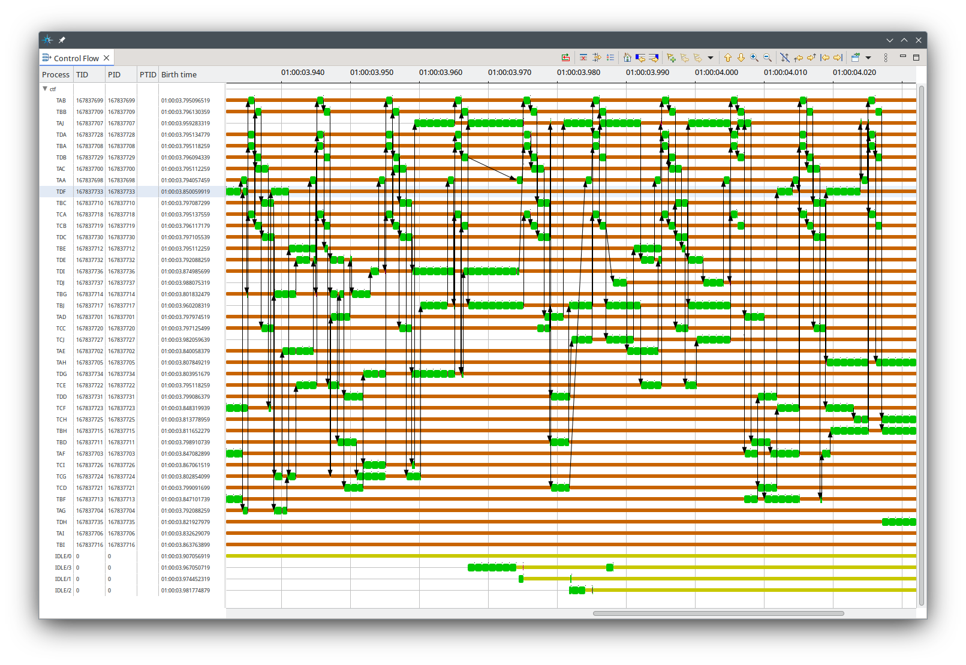Show the Legend from toolbar
Viewport: 966px width, 665px height.
point(610,58)
